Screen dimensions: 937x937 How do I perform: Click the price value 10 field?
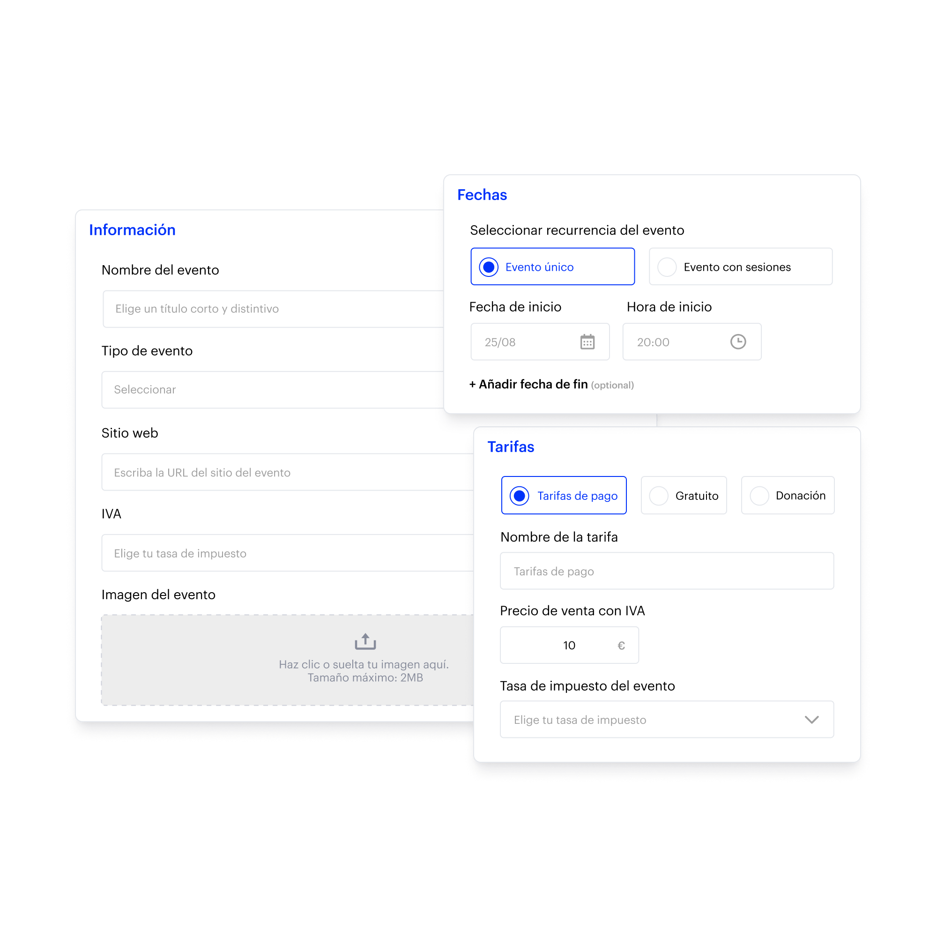pos(569,645)
